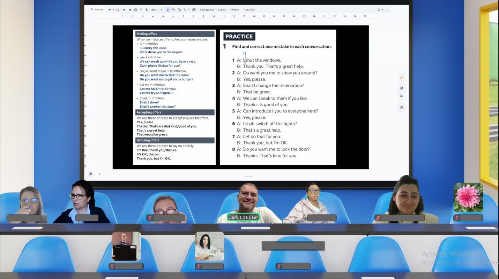This screenshot has height=279, width=499.
Task: Click the Darius de Beer name label
Action: pos(243,217)
